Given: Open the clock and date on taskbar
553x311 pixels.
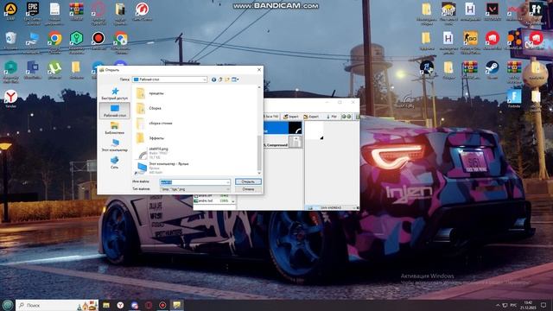Looking at the screenshot, I should point(528,305).
